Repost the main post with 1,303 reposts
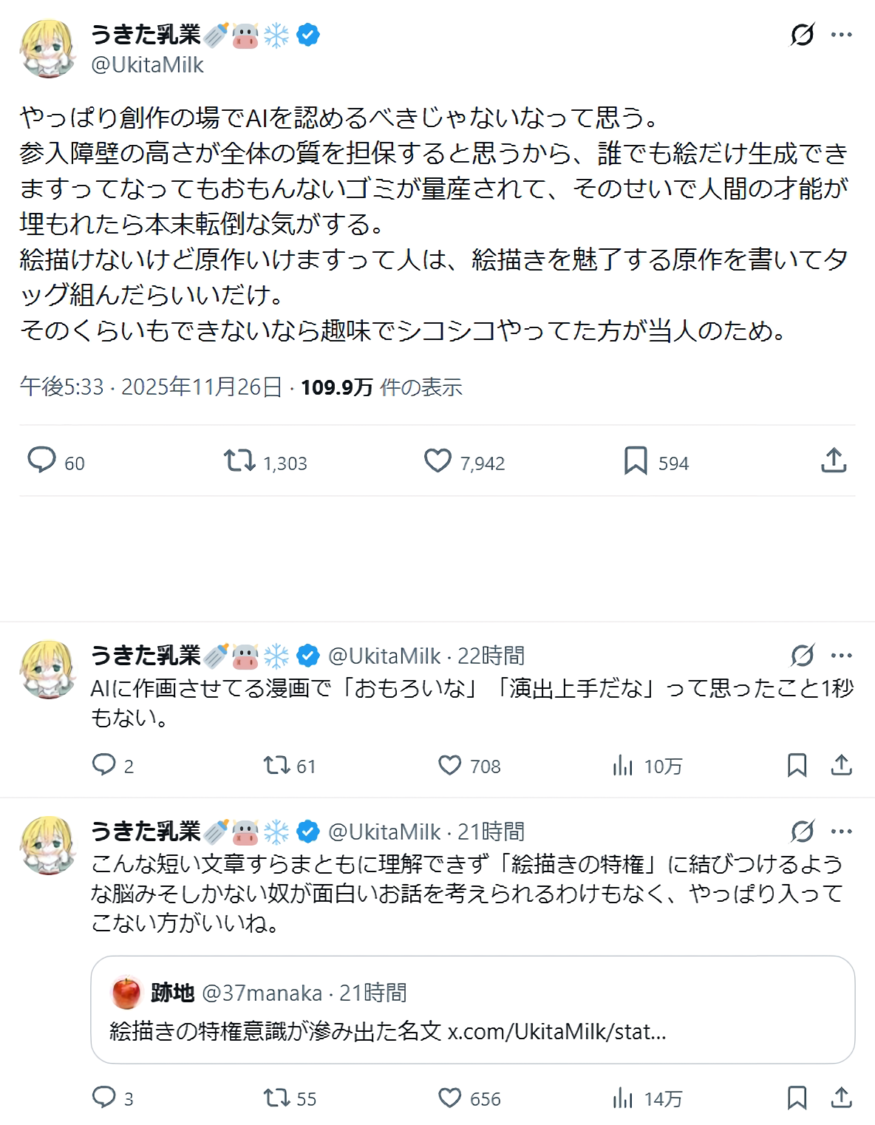Viewport: 875px width, 1125px height. tap(239, 460)
